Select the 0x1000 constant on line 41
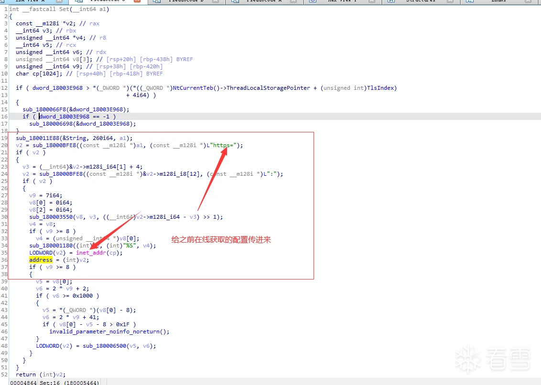The image size is (541, 385). 83,296
